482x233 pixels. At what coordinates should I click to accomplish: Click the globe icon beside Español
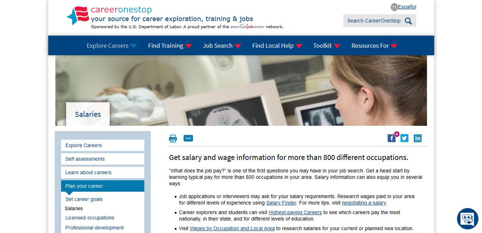pos(394,7)
